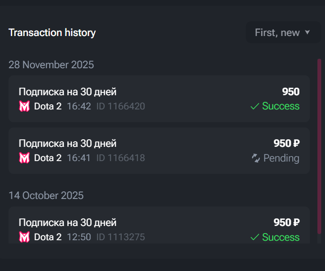Click the Success status on 28 November

pyautogui.click(x=281, y=106)
